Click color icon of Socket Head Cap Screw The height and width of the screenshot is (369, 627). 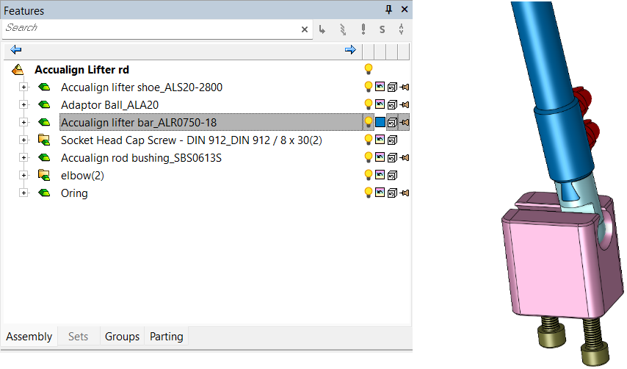point(380,139)
